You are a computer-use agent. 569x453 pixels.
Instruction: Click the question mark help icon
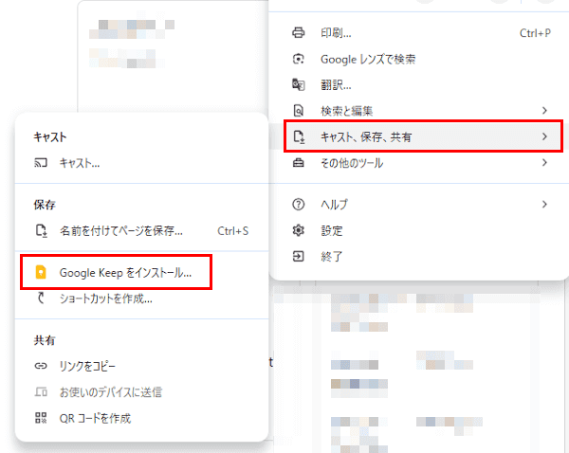tap(299, 205)
